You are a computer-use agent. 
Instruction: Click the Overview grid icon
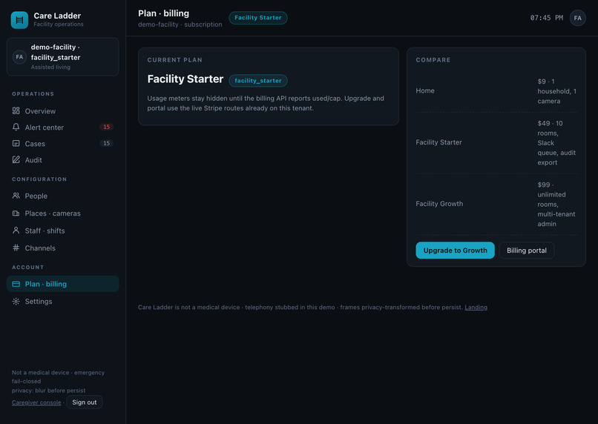pyautogui.click(x=16, y=111)
